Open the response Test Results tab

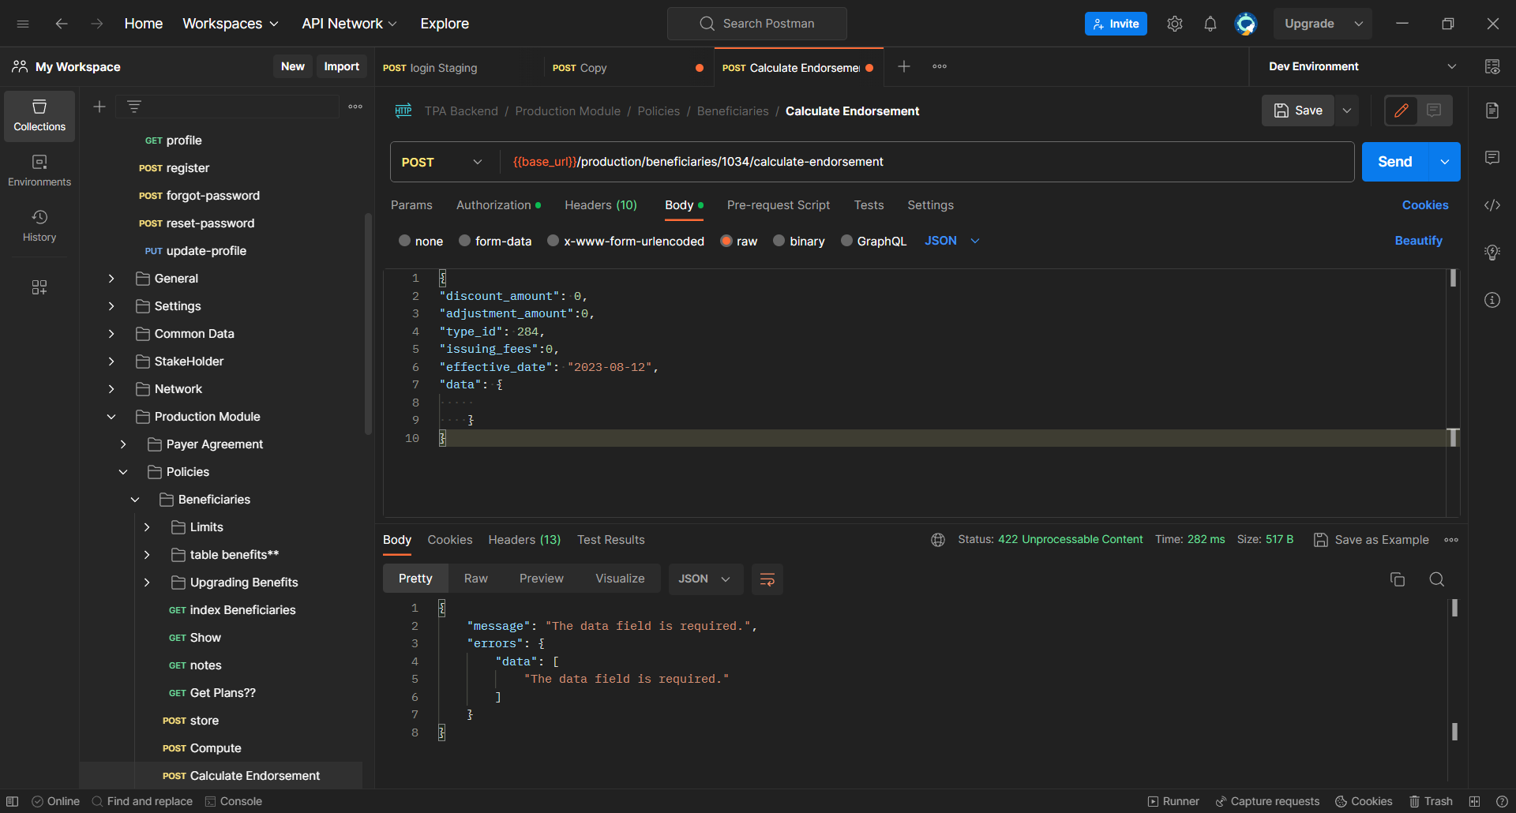coord(610,540)
